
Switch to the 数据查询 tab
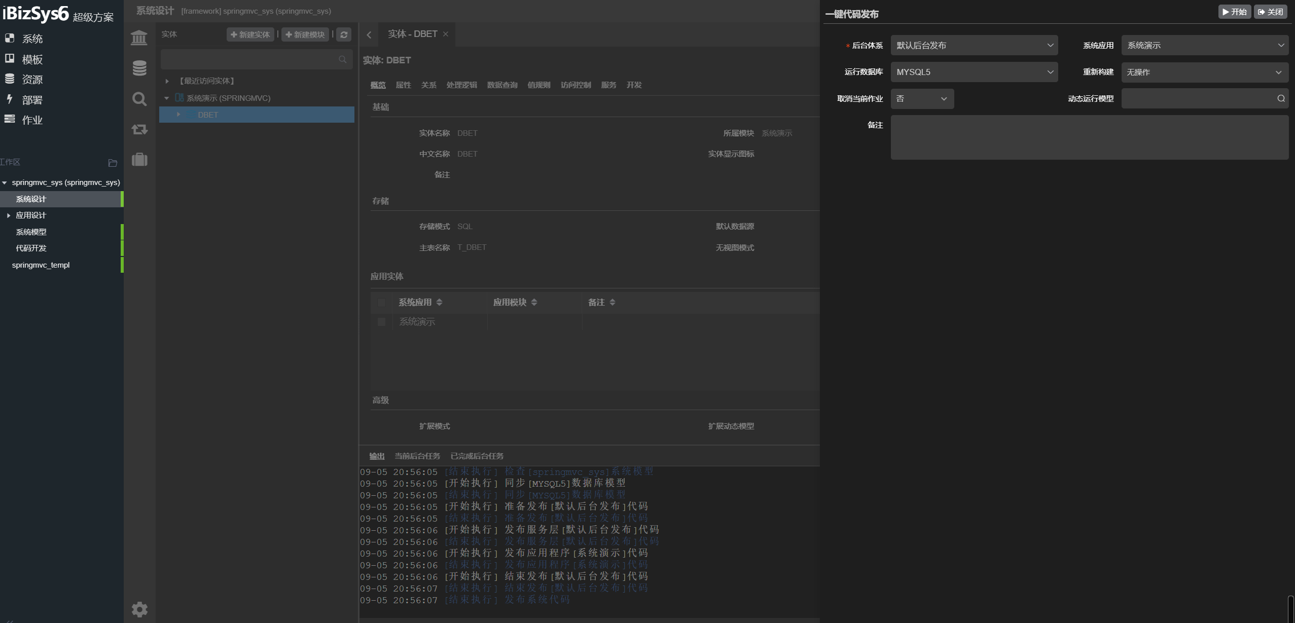(502, 85)
